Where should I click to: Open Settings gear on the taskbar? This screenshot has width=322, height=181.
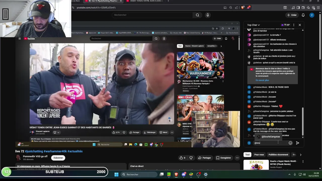[206, 174]
